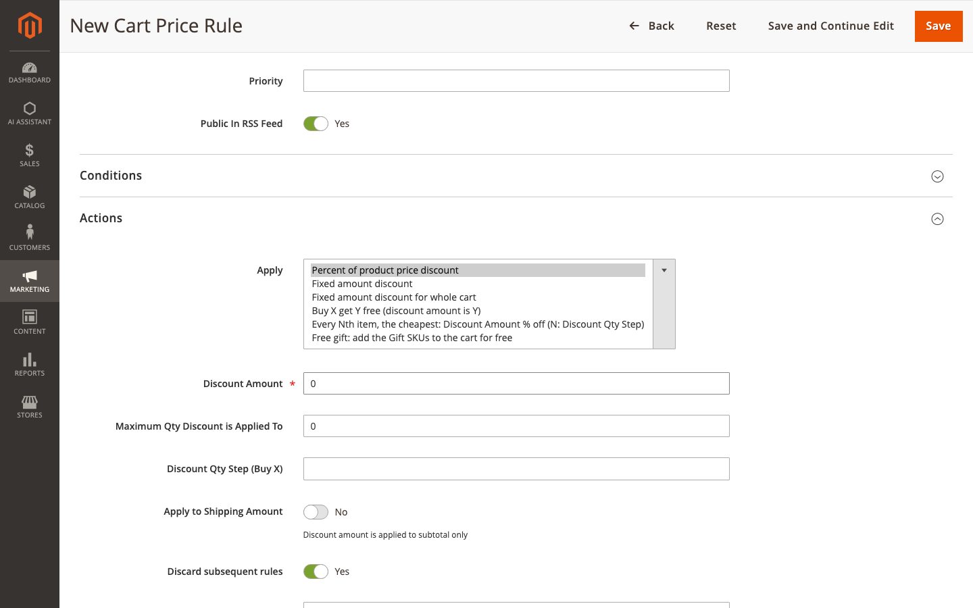The image size is (973, 608).
Task: Open the Stores storefront icon
Action: [x=30, y=402]
